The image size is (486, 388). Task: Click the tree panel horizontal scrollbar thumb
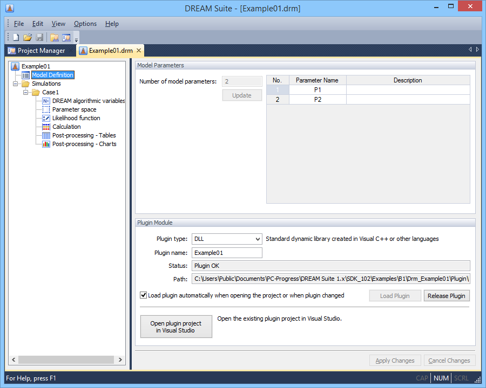click(x=66, y=359)
